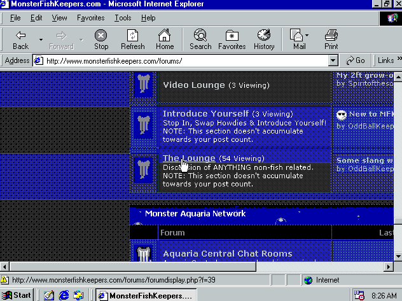Open the 'New to MF' last post link
The image size is (402, 301).
(x=371, y=114)
